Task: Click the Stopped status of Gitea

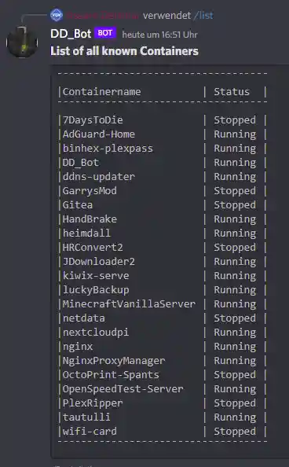Action: coord(235,205)
